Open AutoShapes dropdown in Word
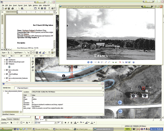Screen dimensions: 164x131 click(x=18, y=52)
